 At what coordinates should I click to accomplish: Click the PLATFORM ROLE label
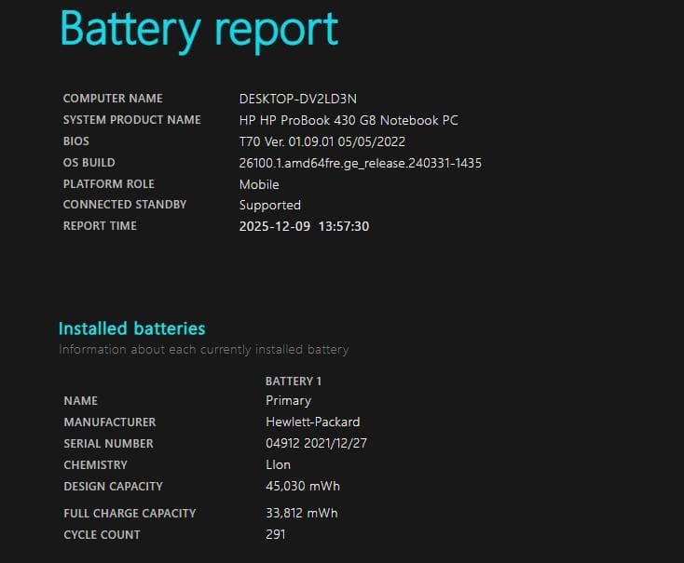(108, 184)
